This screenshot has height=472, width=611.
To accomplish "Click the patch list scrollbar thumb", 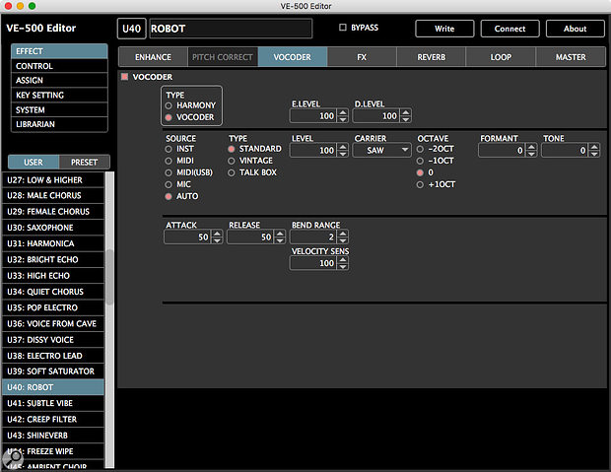I will (110, 277).
